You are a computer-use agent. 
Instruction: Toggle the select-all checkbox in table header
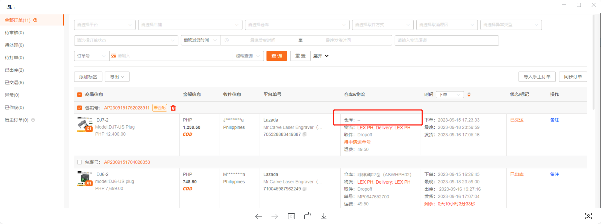pos(79,95)
